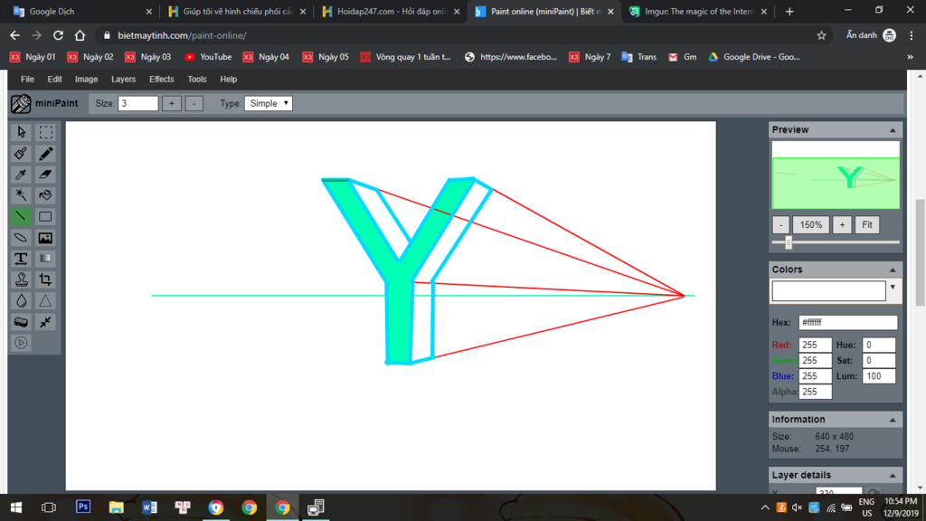
Task: Collapse the Colors panel
Action: pos(893,270)
